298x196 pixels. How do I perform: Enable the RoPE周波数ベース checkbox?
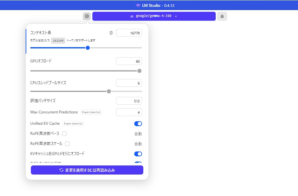(x=64, y=134)
